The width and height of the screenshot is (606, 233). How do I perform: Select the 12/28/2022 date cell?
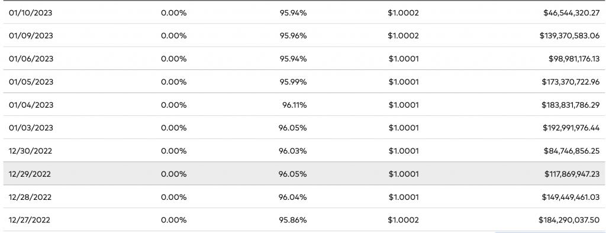click(30, 197)
